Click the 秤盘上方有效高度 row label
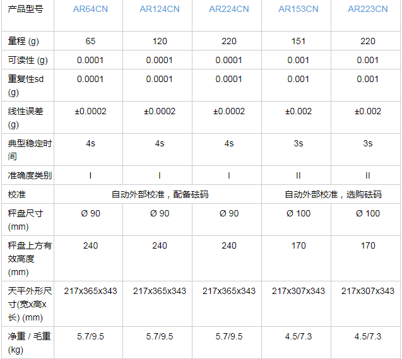402x359 pixels. point(30,259)
